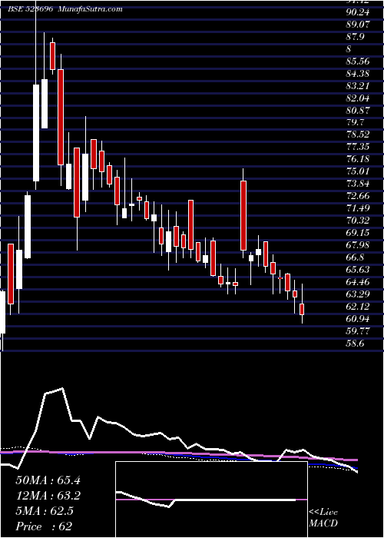Viewport: 384px width, 538px height.
Task: Select the 59.77 price axis label
Action: pyautogui.click(x=358, y=331)
